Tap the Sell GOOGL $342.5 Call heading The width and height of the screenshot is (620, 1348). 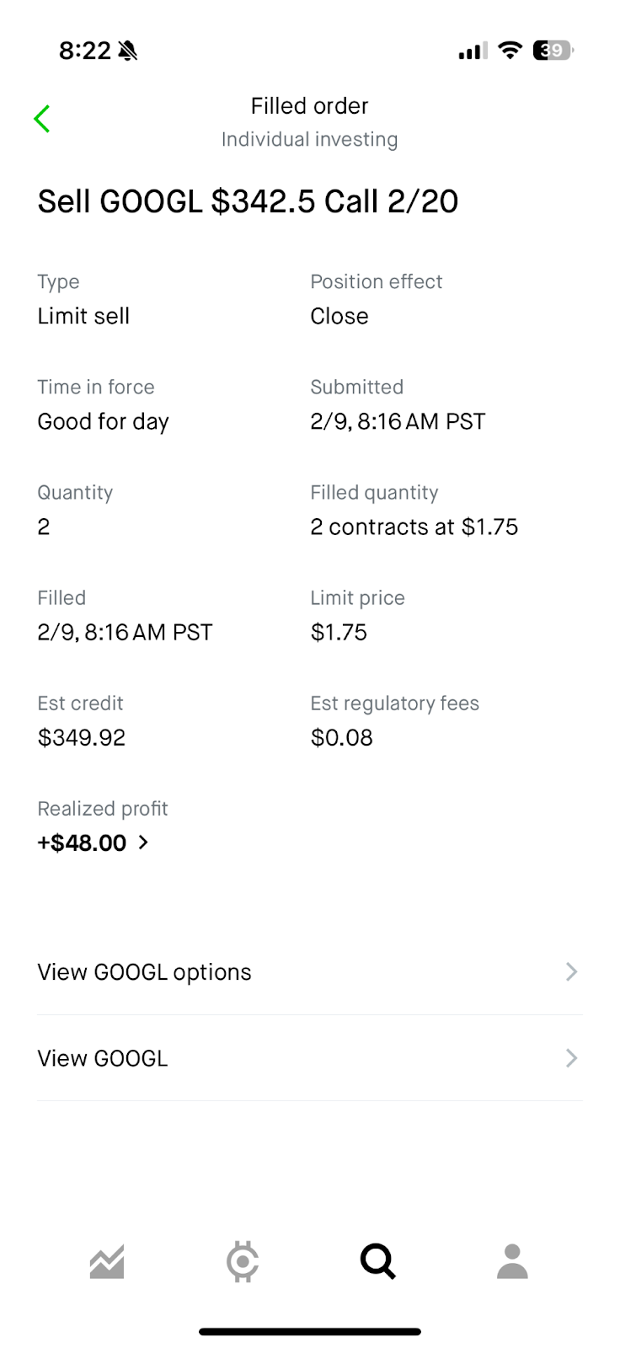click(248, 201)
